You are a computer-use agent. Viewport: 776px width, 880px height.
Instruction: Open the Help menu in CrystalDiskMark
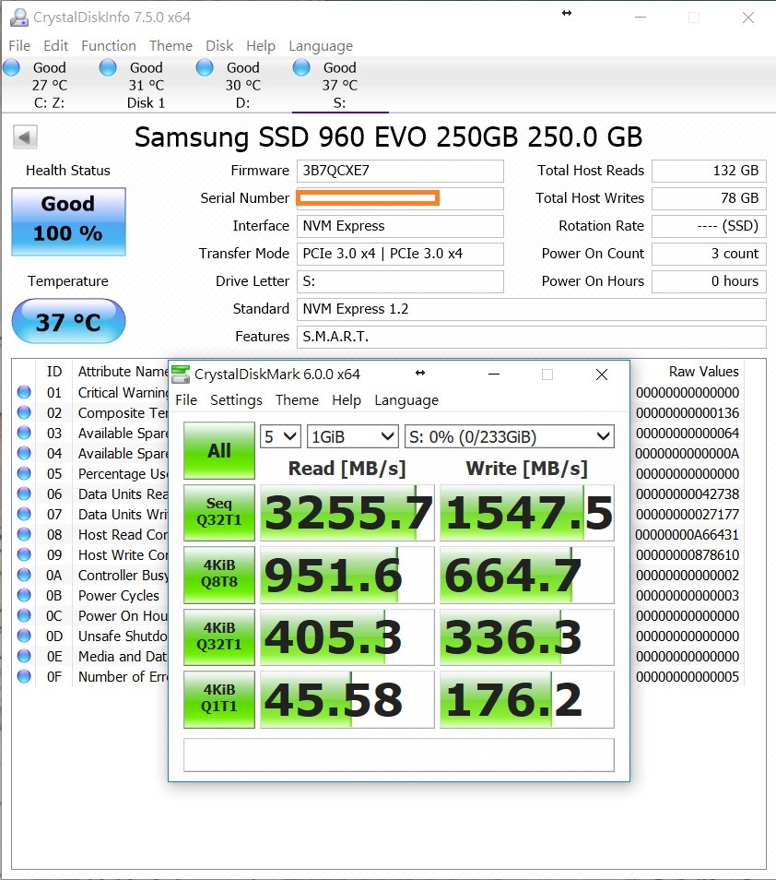click(347, 400)
